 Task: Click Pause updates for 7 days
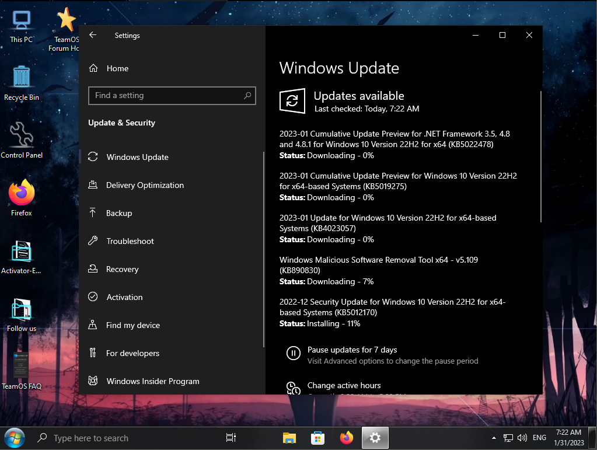352,350
